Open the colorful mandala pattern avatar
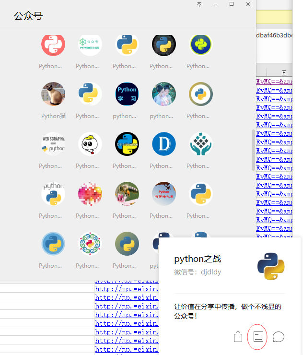The height and width of the screenshot is (355, 303). tap(90, 244)
